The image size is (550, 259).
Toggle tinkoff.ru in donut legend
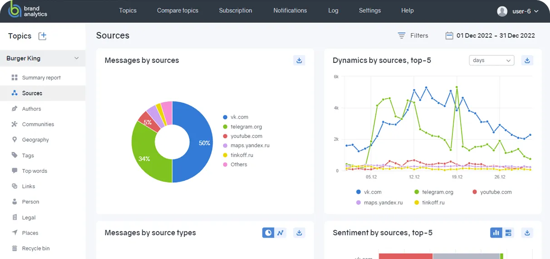(x=238, y=155)
